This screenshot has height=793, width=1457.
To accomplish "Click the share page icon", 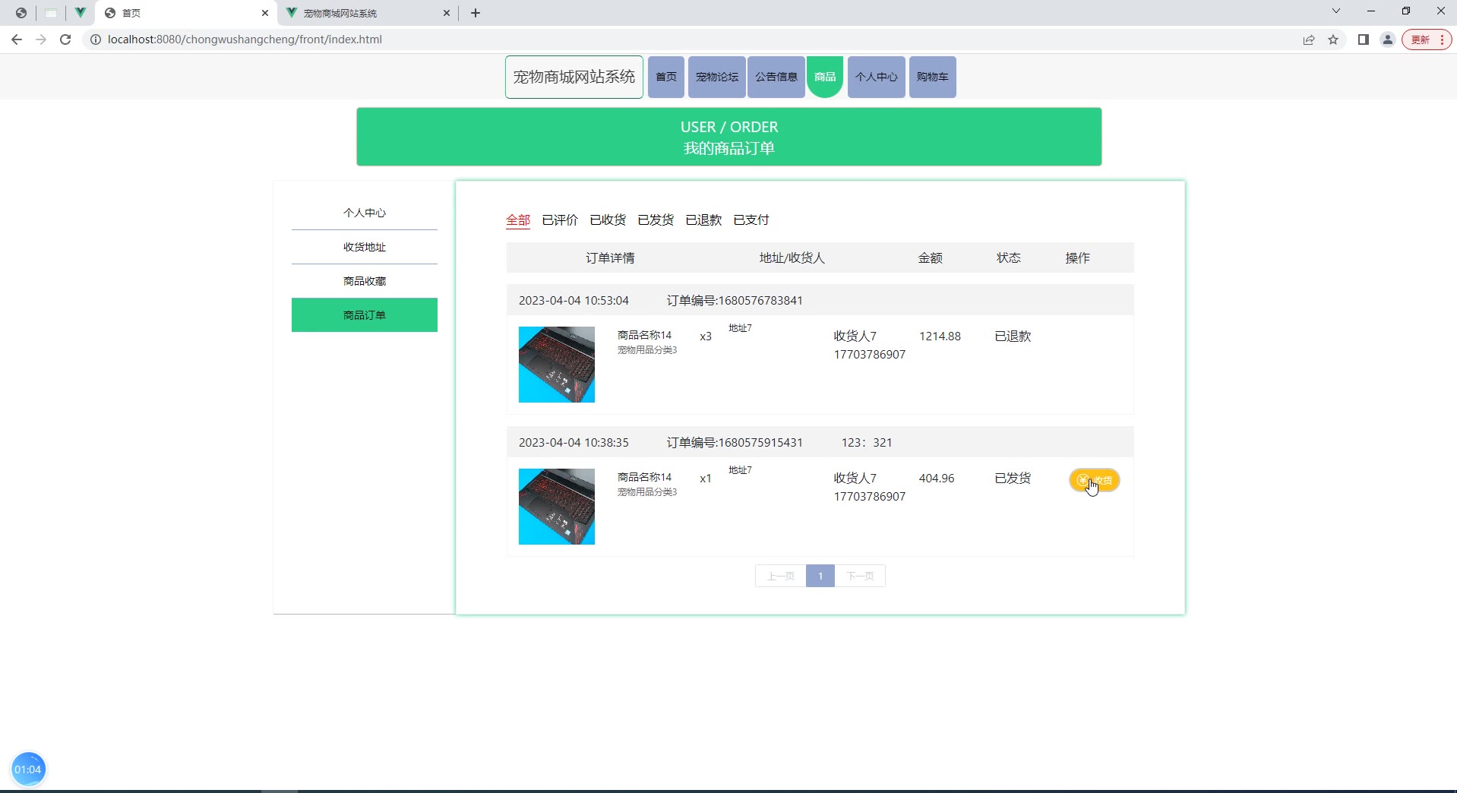I will tap(1309, 39).
